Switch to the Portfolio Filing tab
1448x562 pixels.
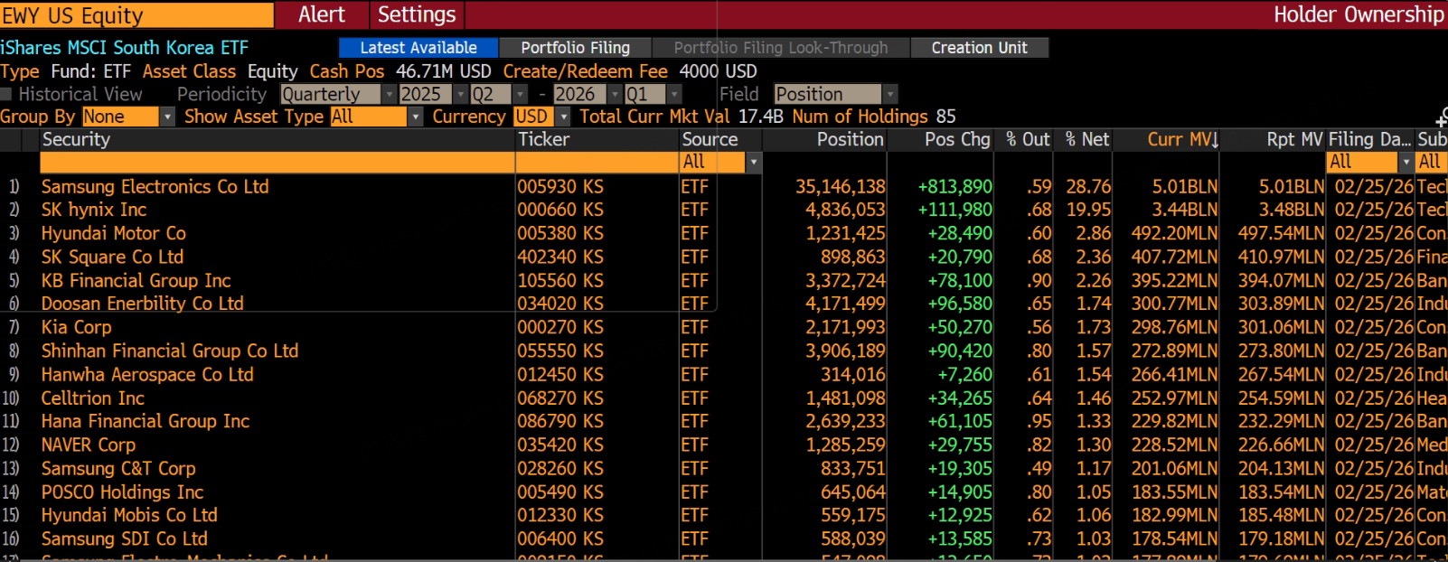576,48
